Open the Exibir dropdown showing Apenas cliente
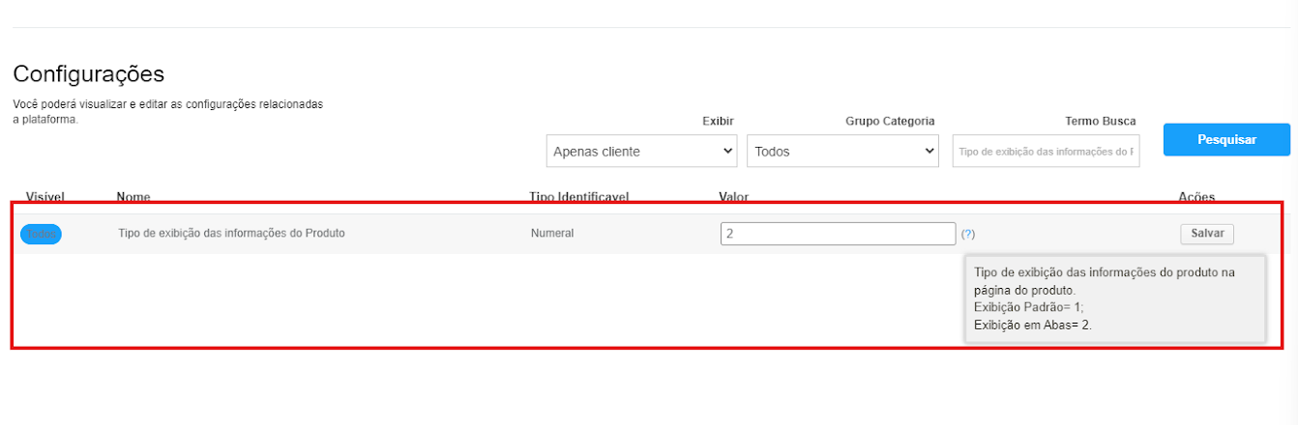The width and height of the screenshot is (1298, 425). (642, 151)
